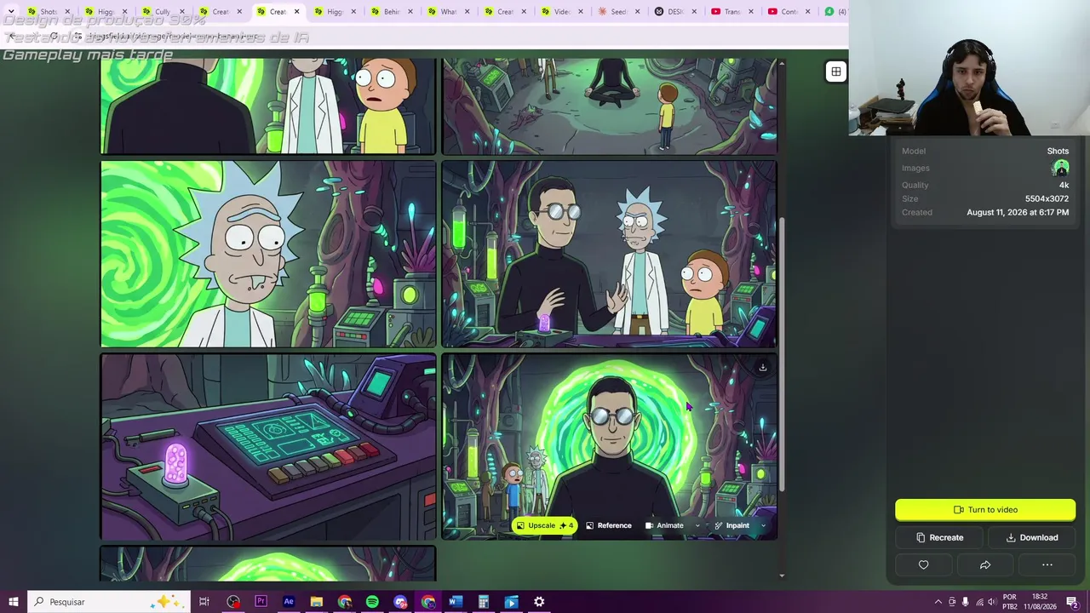Open the Calculator from the taskbar

[x=484, y=602]
